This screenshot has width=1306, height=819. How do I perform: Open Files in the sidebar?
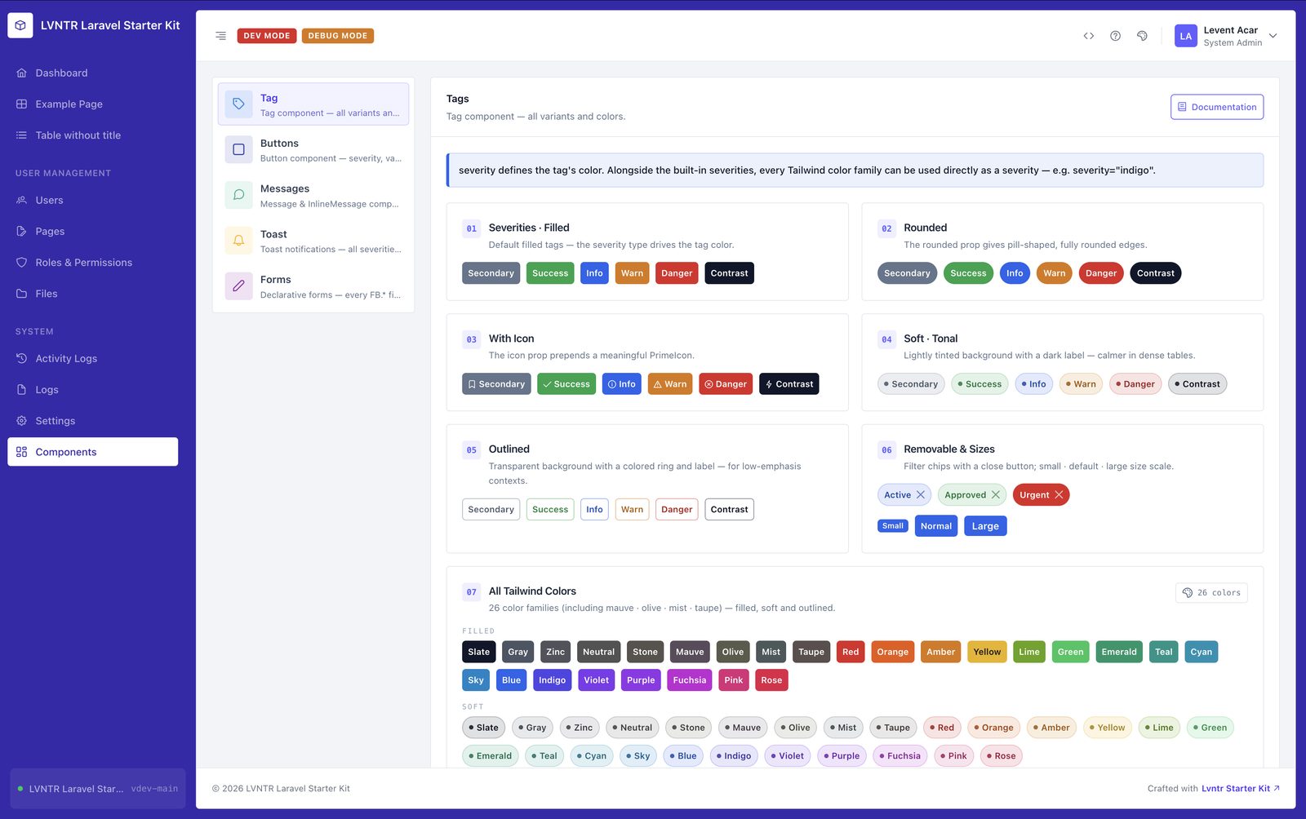(x=93, y=294)
